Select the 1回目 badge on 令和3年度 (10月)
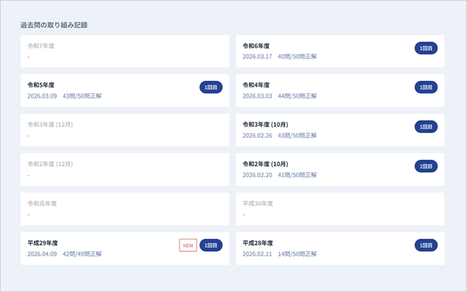This screenshot has height=292, width=467. [x=425, y=127]
